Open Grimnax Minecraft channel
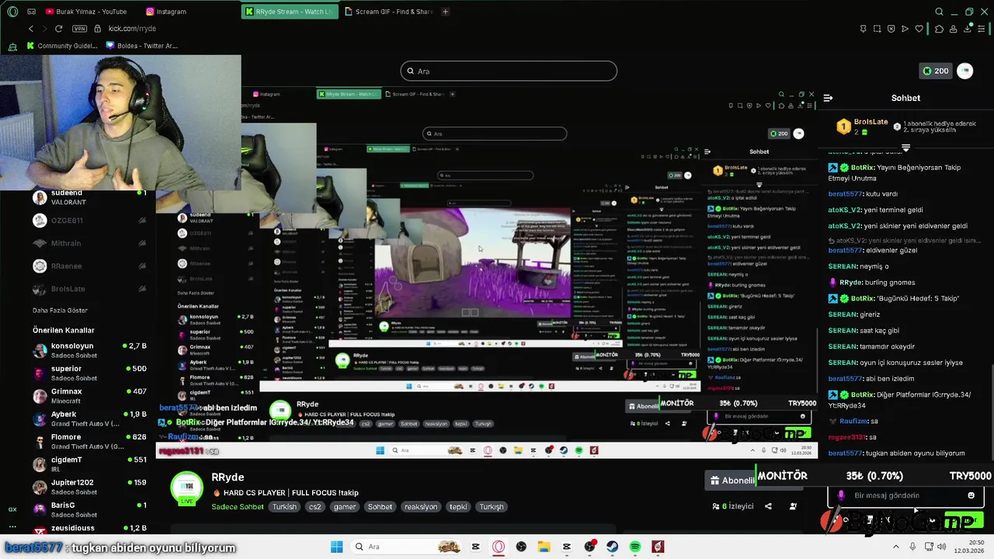994x559 pixels. tap(89, 396)
